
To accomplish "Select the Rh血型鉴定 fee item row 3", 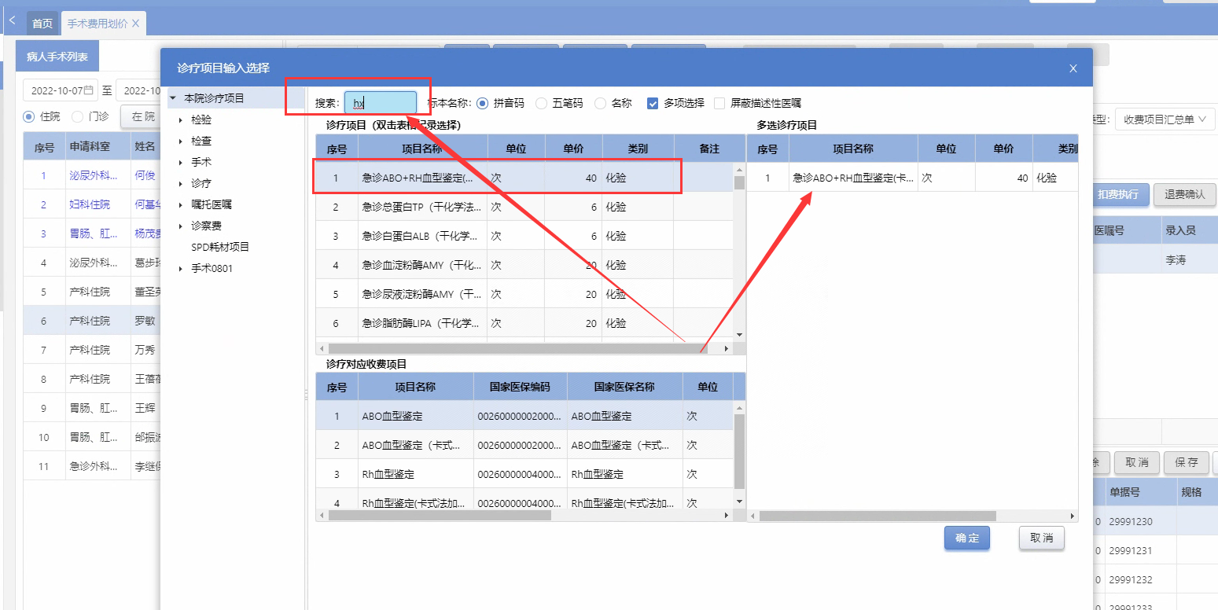I will pyautogui.click(x=524, y=474).
